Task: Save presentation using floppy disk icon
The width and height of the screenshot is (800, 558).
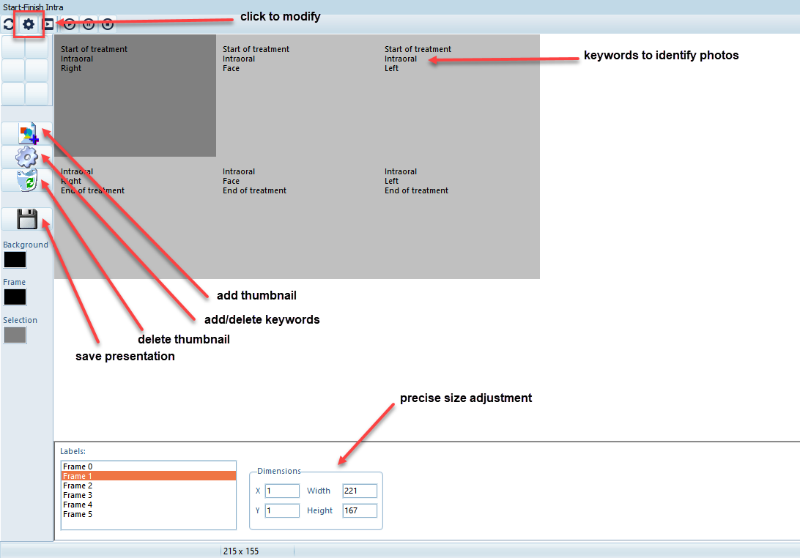Action: pyautogui.click(x=27, y=219)
